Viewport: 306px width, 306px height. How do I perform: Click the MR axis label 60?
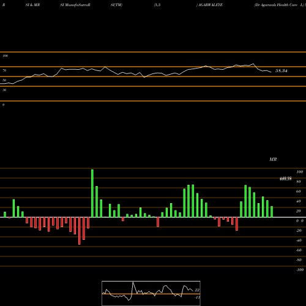(x=299, y=192)
